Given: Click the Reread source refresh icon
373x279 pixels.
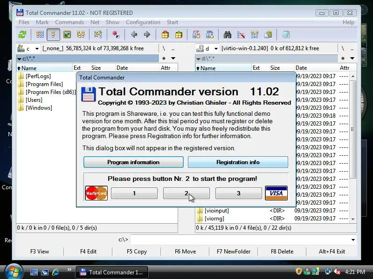Looking at the screenshot, I should (x=22, y=34).
